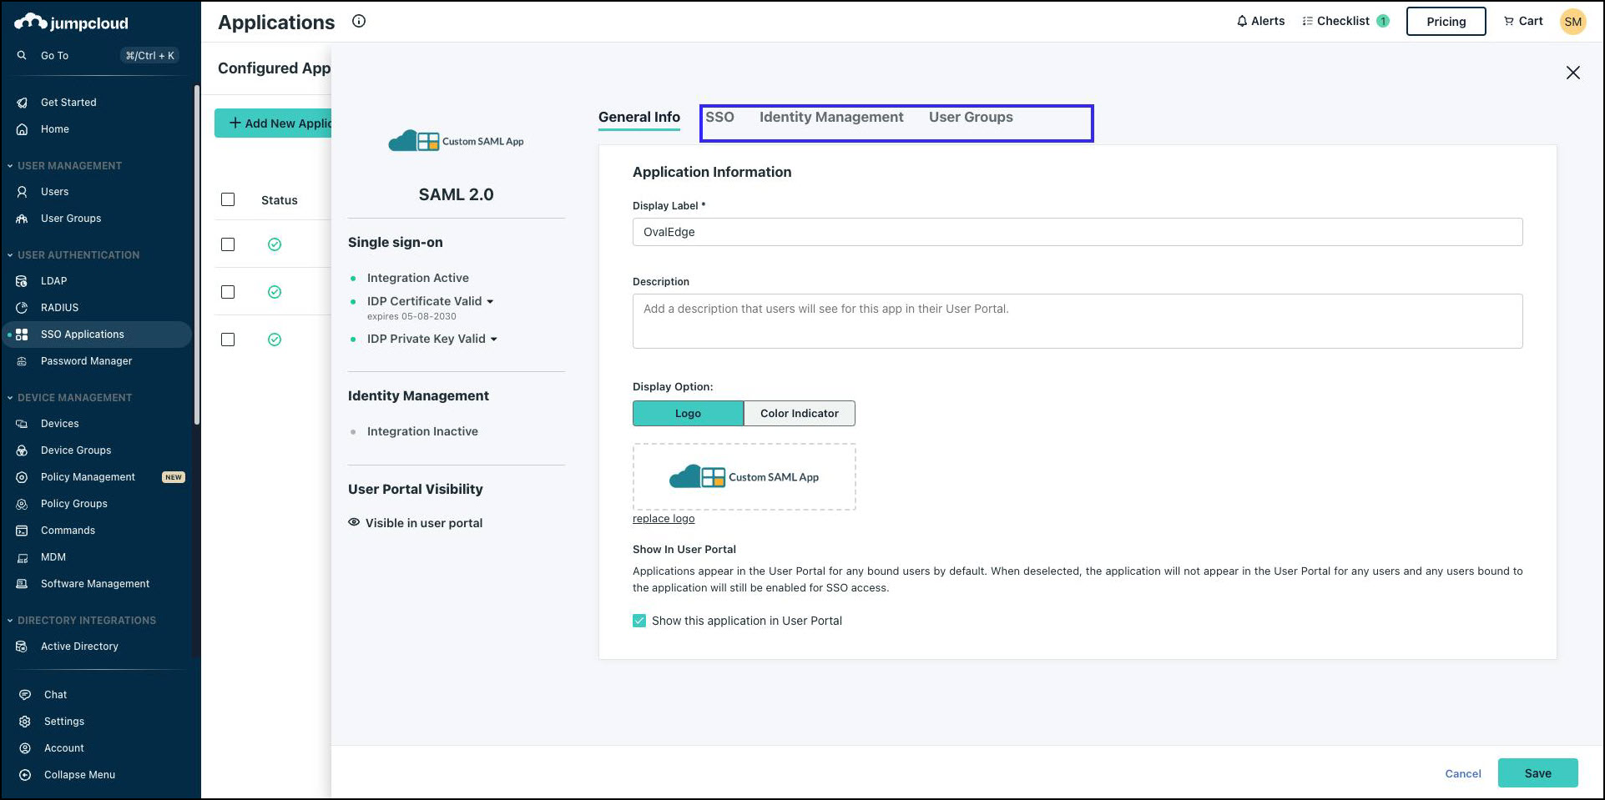Screen dimensions: 1605x800
Task: Click the SM user avatar
Action: 1572,22
